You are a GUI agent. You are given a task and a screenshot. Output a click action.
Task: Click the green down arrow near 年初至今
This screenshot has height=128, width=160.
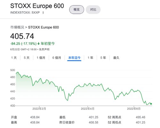pyautogui.click(x=39, y=44)
